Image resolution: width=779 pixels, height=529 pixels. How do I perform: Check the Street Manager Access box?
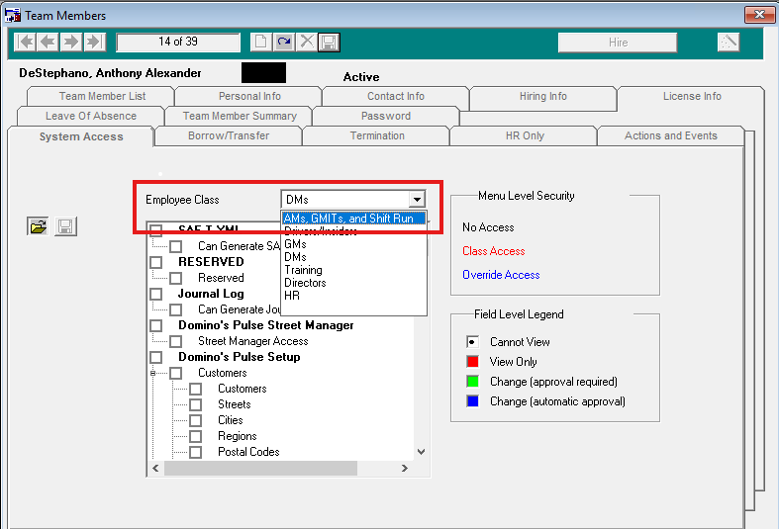coord(176,341)
